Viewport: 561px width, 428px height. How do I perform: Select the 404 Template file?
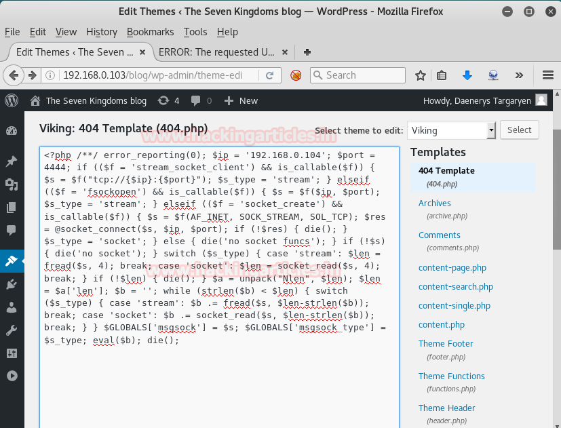[473, 177]
